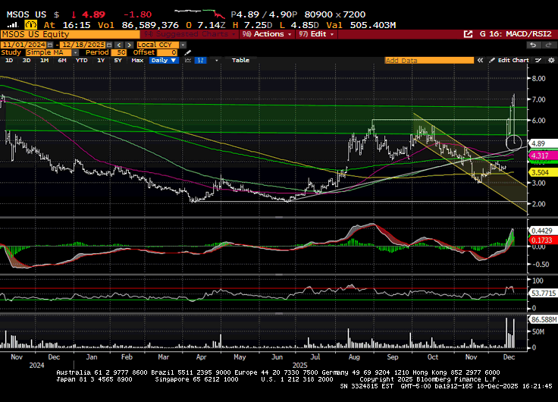Open chart settings gear icon
Screen dimensions: 558x402
551,60
